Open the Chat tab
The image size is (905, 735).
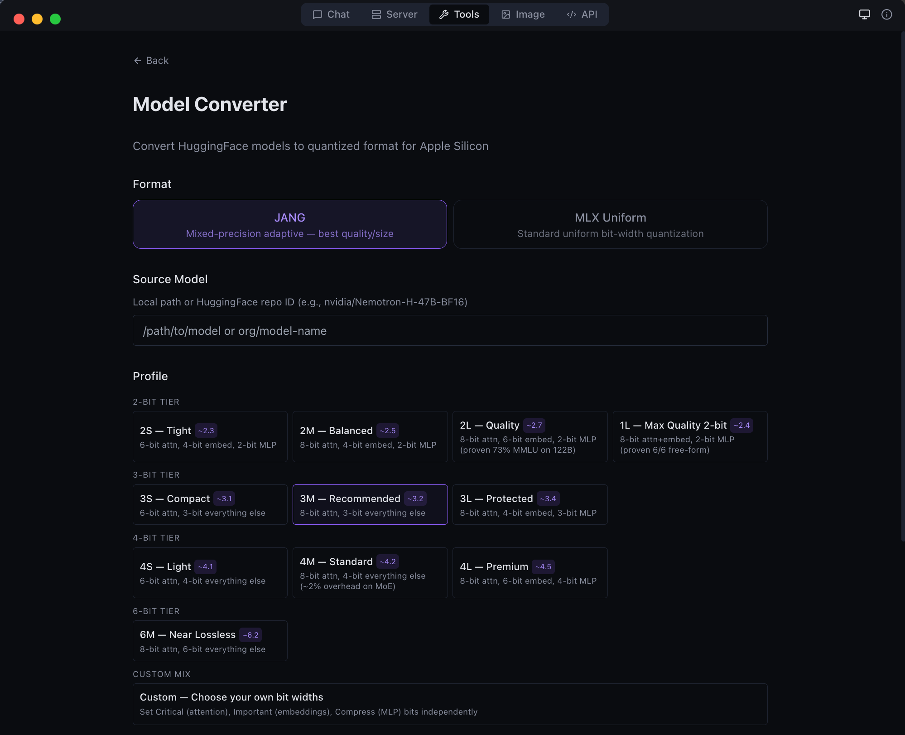coord(331,14)
